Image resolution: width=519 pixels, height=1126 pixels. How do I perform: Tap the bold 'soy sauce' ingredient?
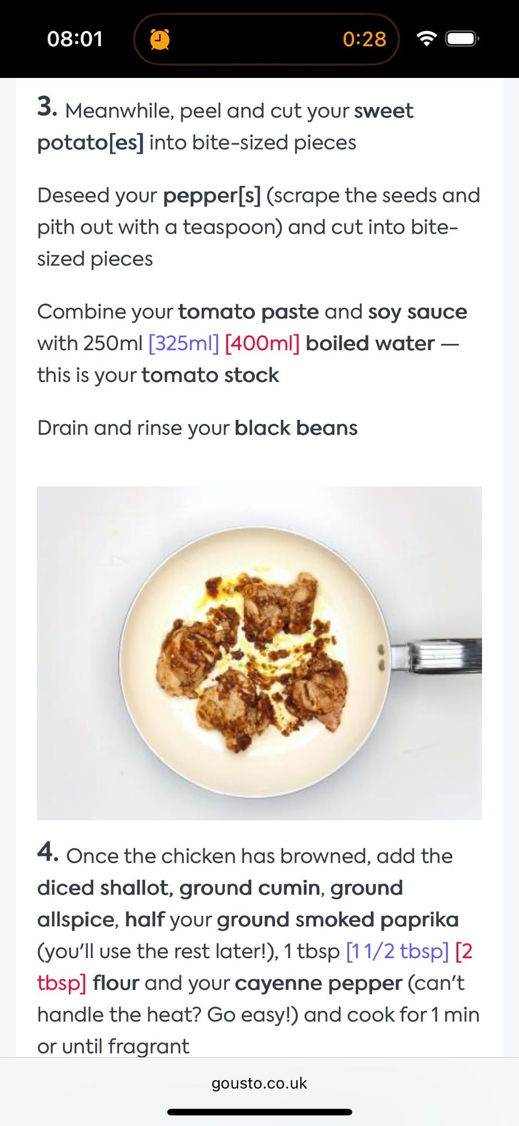click(417, 312)
